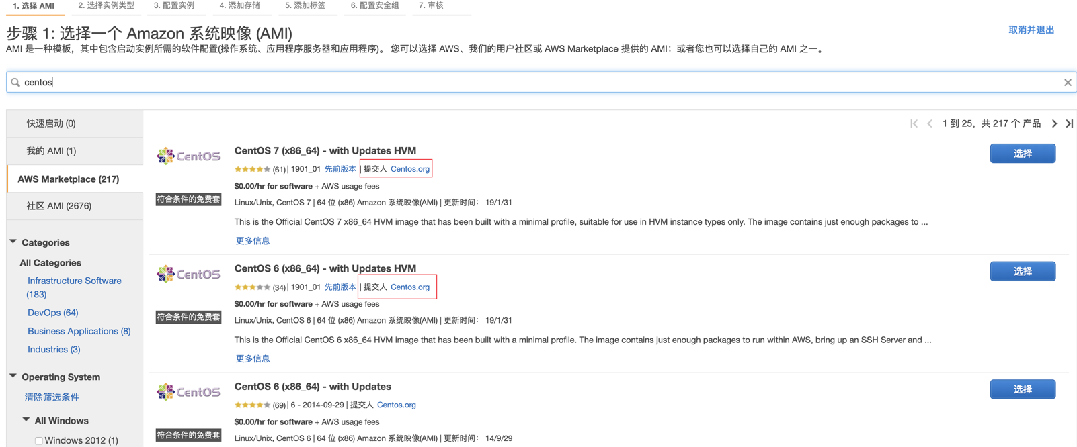Image resolution: width=1077 pixels, height=447 pixels.
Task: Click the search magnifier icon
Action: click(x=15, y=83)
